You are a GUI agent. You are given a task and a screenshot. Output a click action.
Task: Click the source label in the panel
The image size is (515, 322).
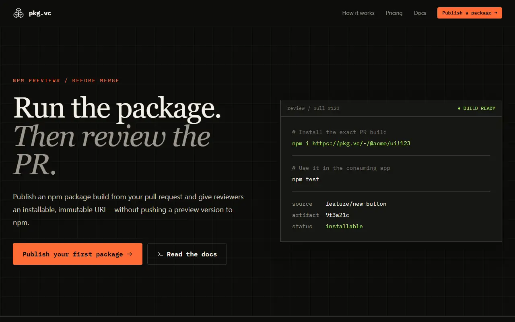[302, 204]
